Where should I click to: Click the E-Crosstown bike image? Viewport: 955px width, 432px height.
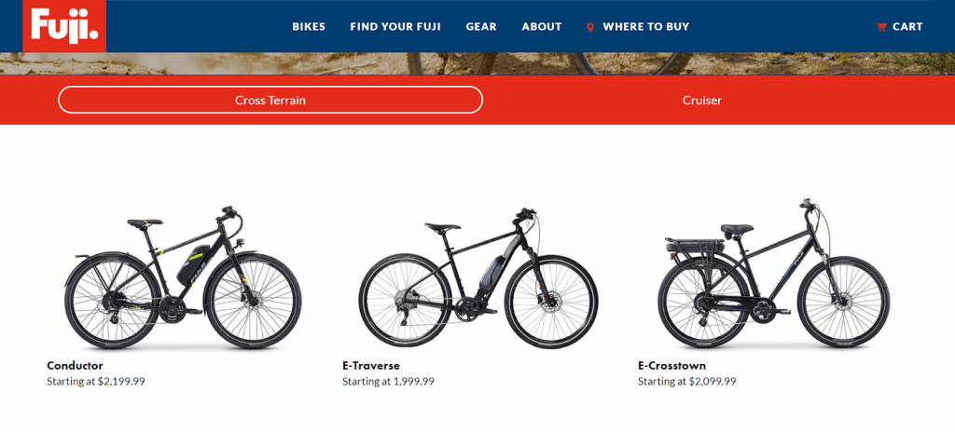pyautogui.click(x=774, y=273)
